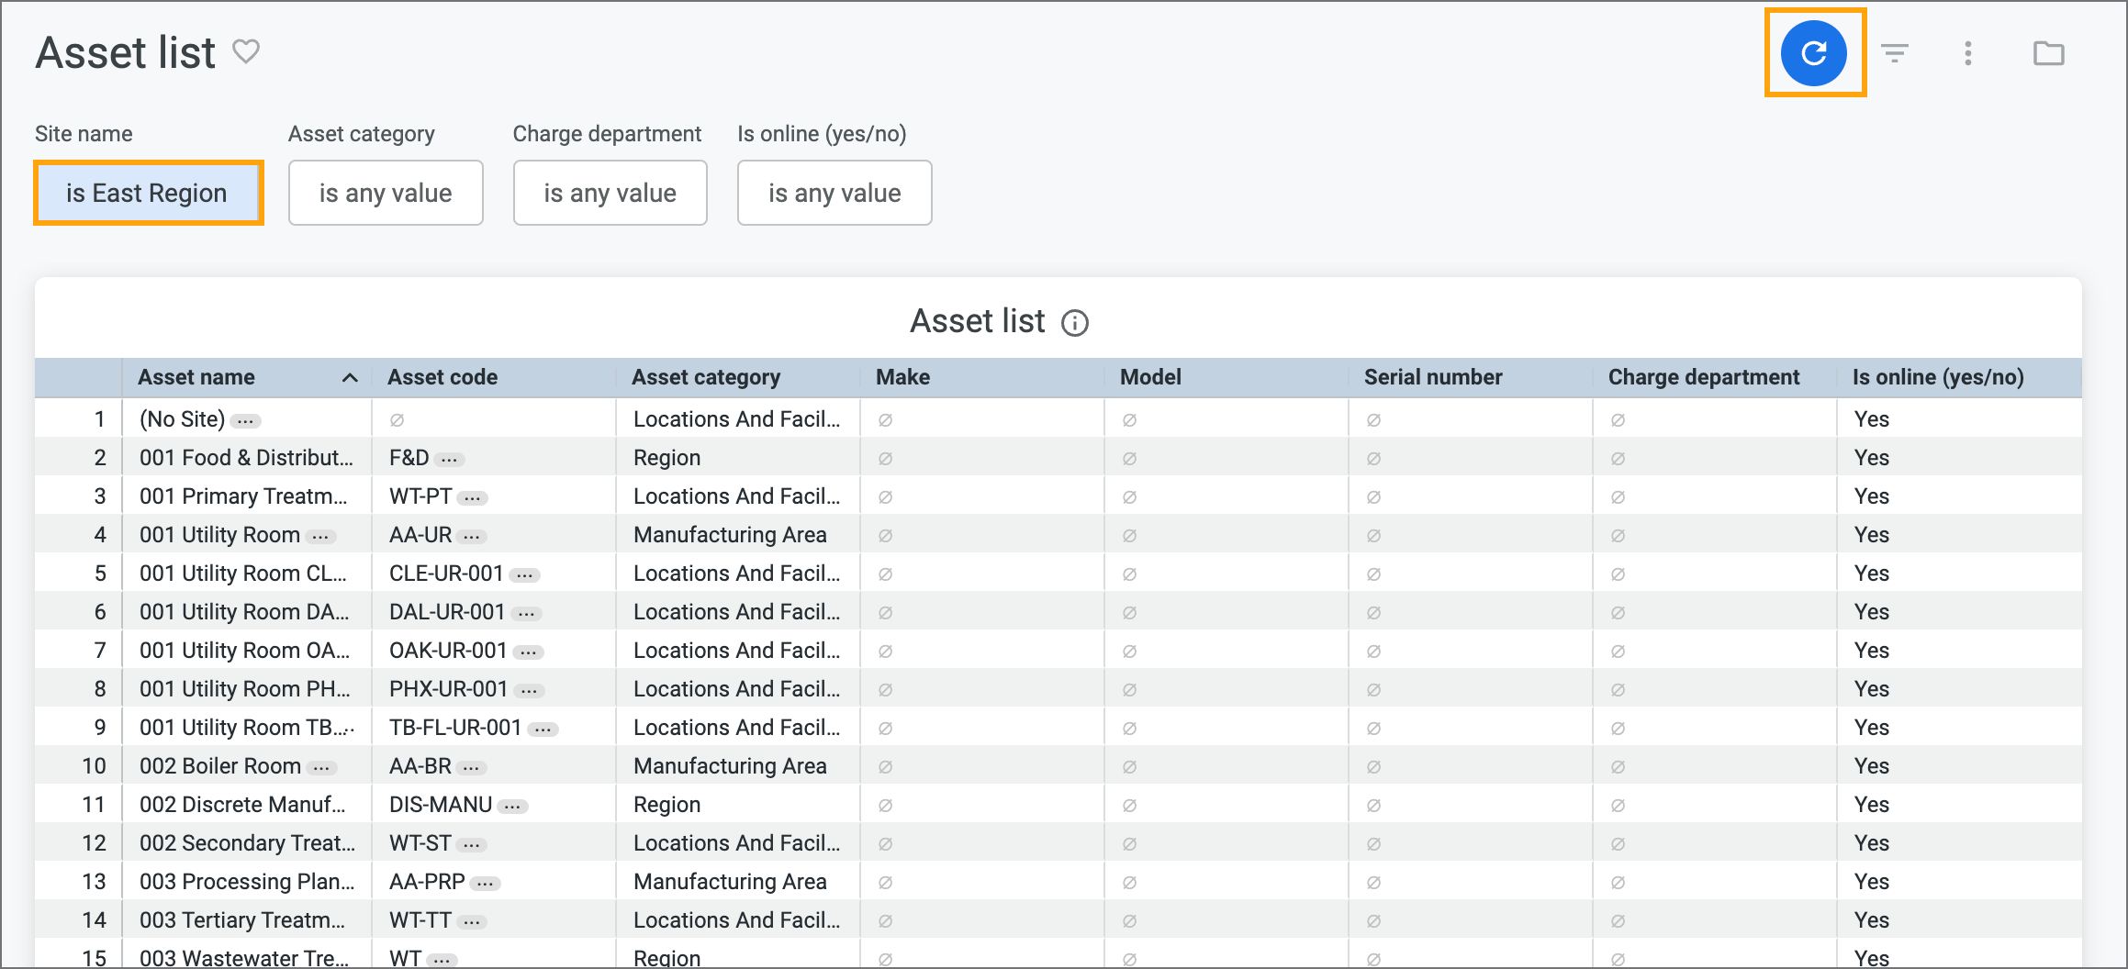Screen dimensions: 2128x969
Task: Click the info icon beside Asset list title
Action: (x=1075, y=323)
